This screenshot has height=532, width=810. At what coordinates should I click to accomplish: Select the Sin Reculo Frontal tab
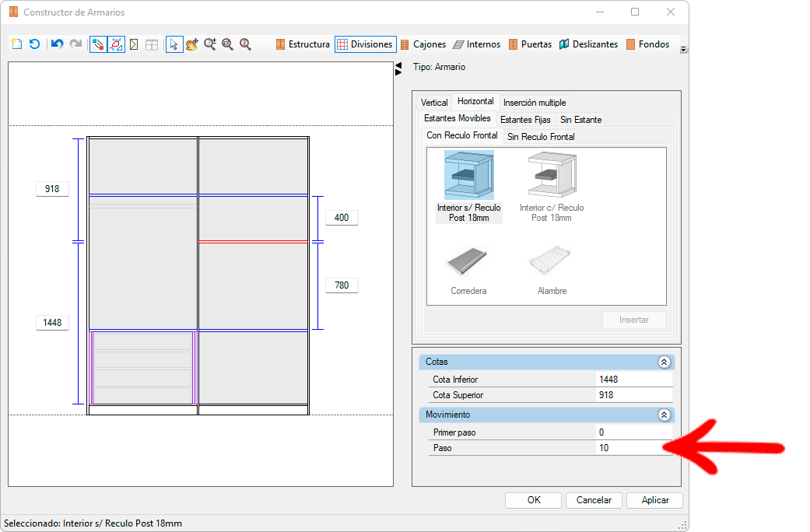pyautogui.click(x=541, y=137)
